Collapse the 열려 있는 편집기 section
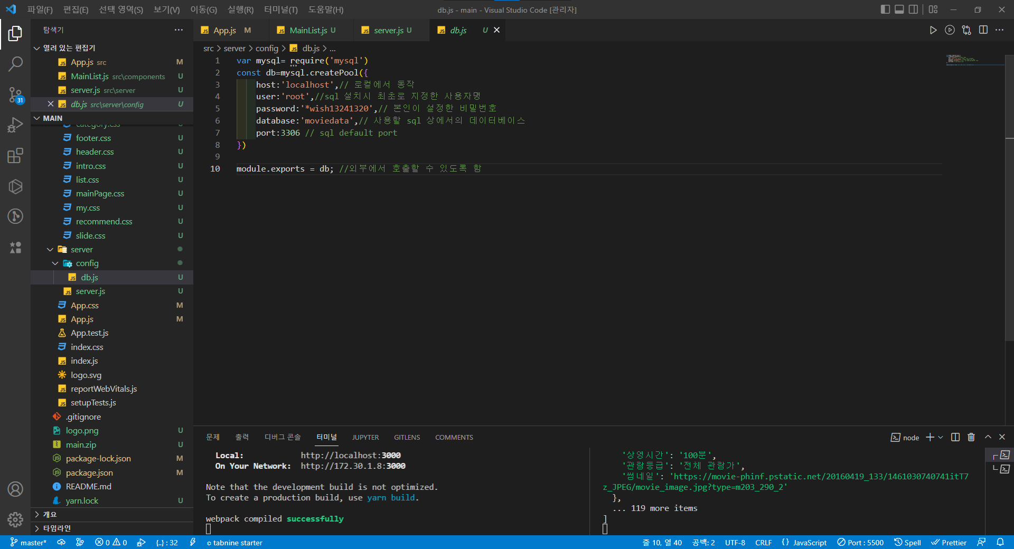 click(112, 48)
